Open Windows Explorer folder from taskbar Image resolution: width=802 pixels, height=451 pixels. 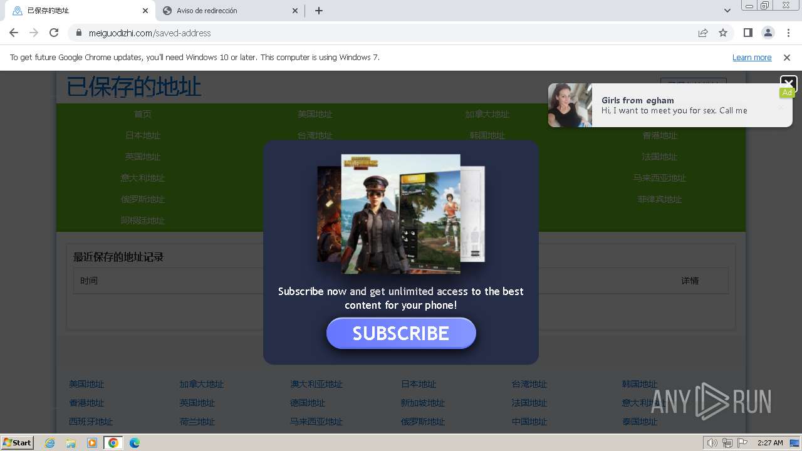pos(71,443)
